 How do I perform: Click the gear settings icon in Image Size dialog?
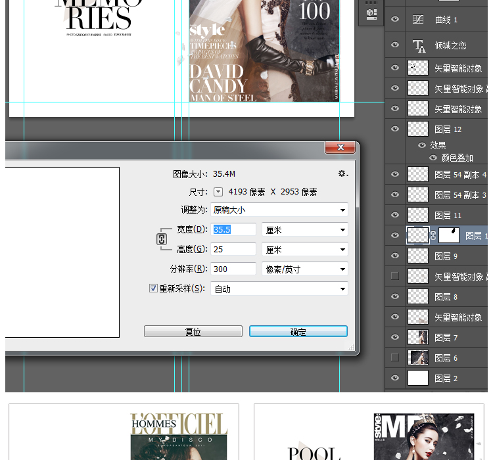[342, 173]
